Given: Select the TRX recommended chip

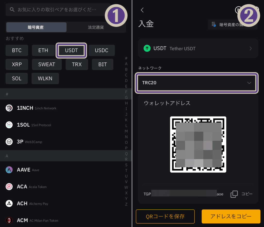Looking at the screenshot, I should tap(77, 64).
